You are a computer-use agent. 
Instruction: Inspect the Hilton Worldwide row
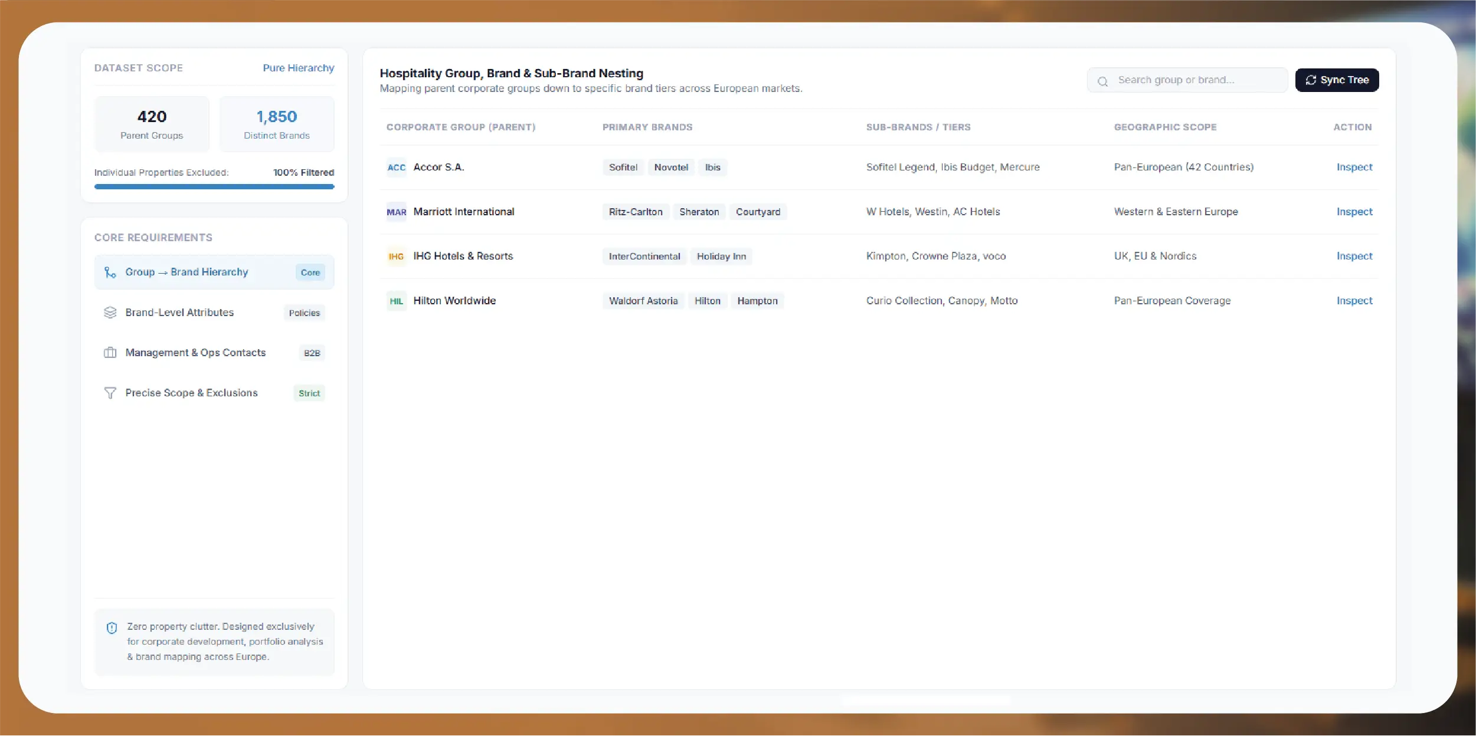1354,301
